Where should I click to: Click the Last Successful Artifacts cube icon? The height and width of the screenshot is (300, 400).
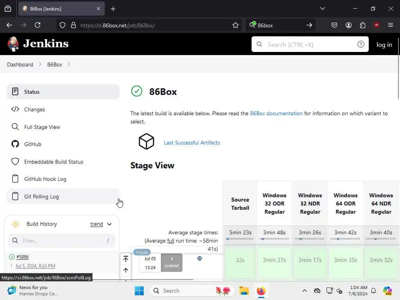146,141
